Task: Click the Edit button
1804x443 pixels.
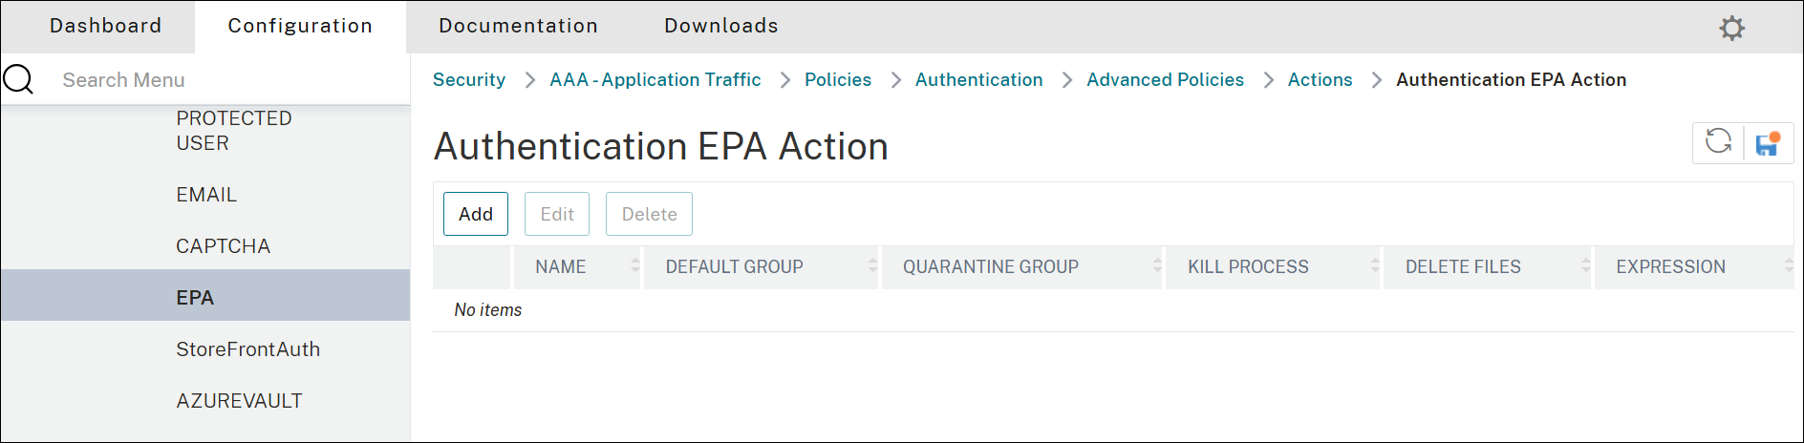Action: tap(557, 214)
